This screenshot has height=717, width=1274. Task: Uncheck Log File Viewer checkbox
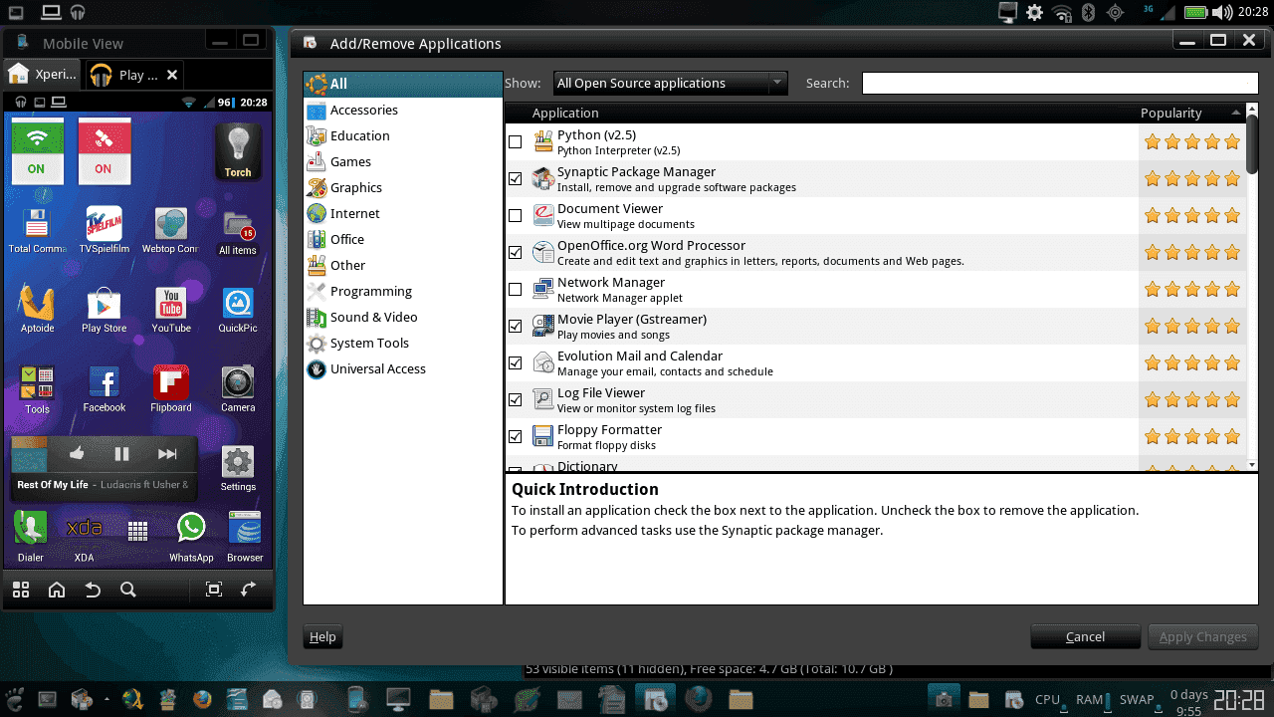[515, 400]
